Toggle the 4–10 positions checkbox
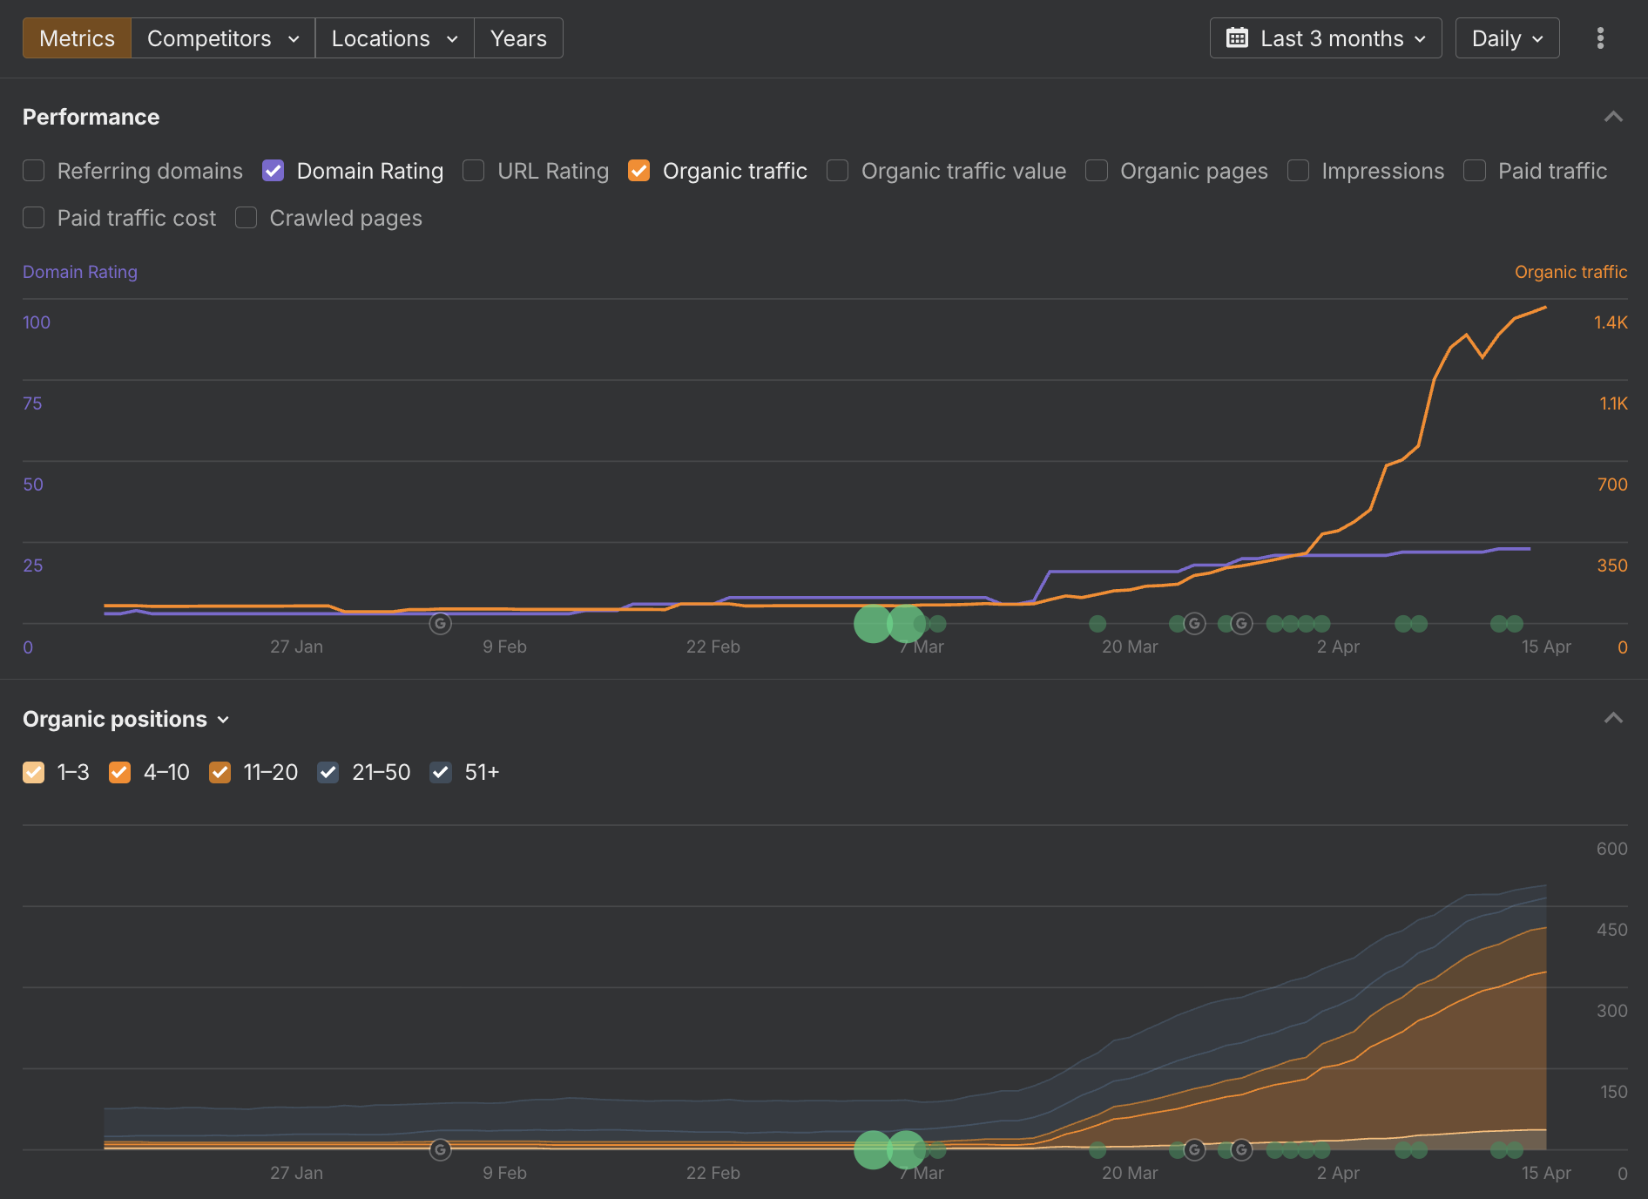This screenshot has height=1199, width=1648. pos(120,772)
